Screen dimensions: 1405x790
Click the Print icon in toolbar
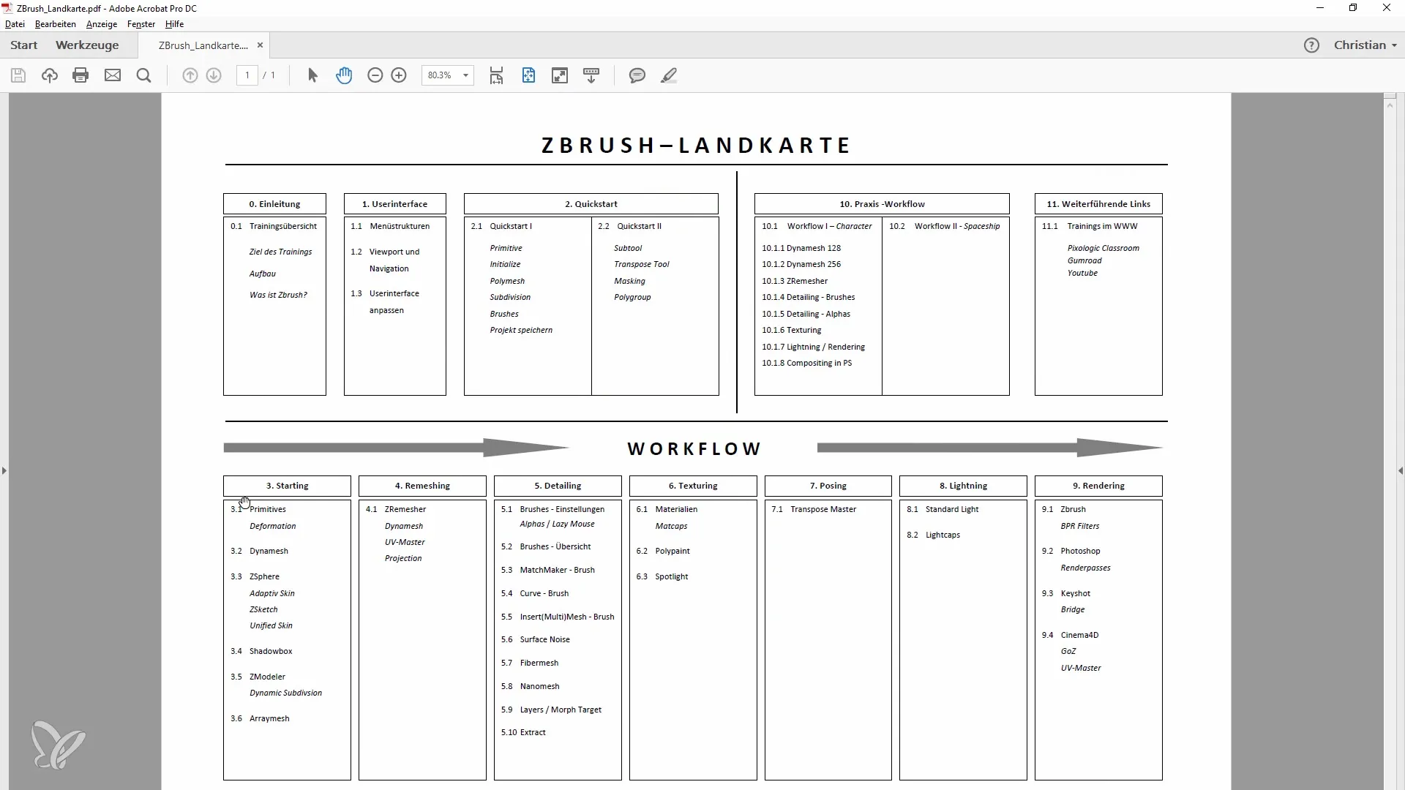tap(80, 75)
